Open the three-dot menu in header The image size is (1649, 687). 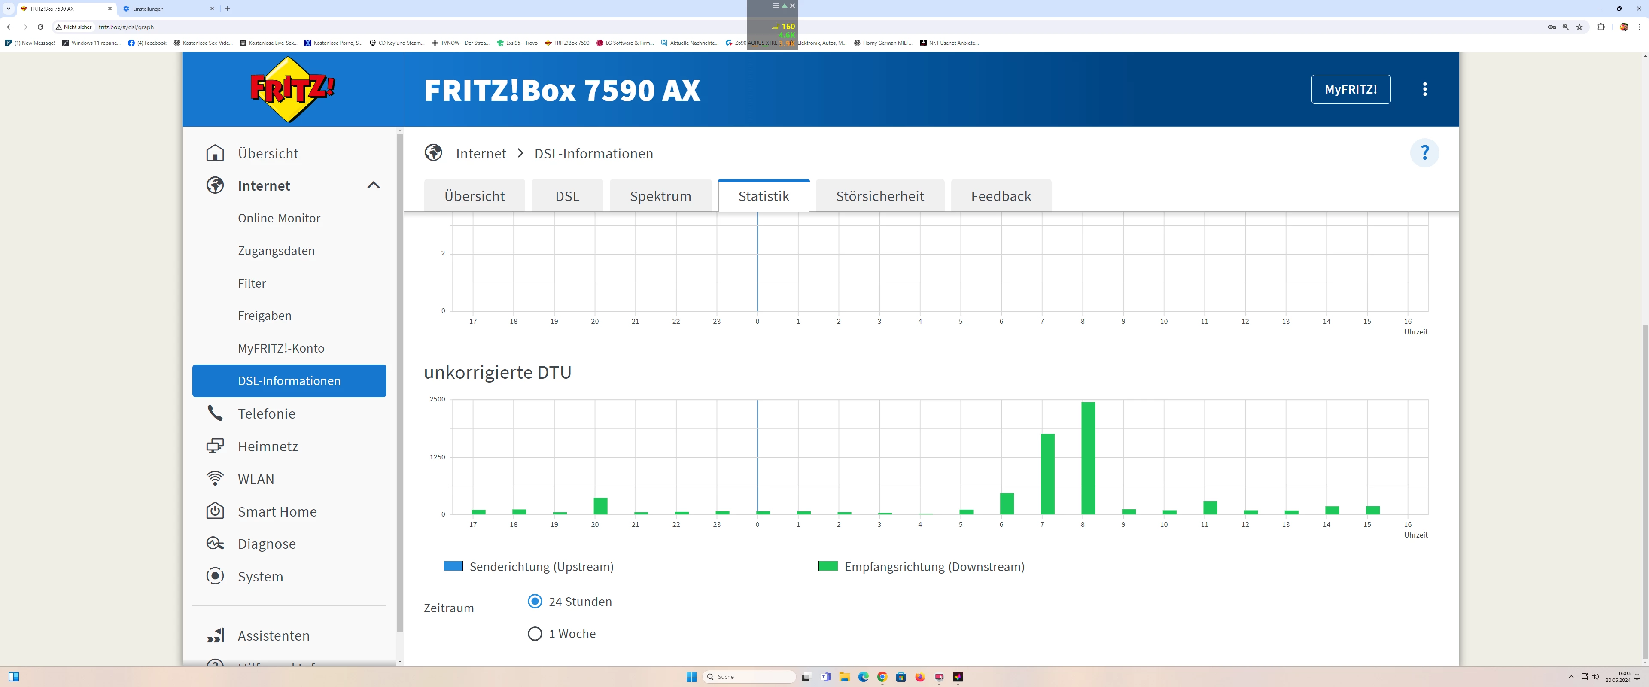1424,89
